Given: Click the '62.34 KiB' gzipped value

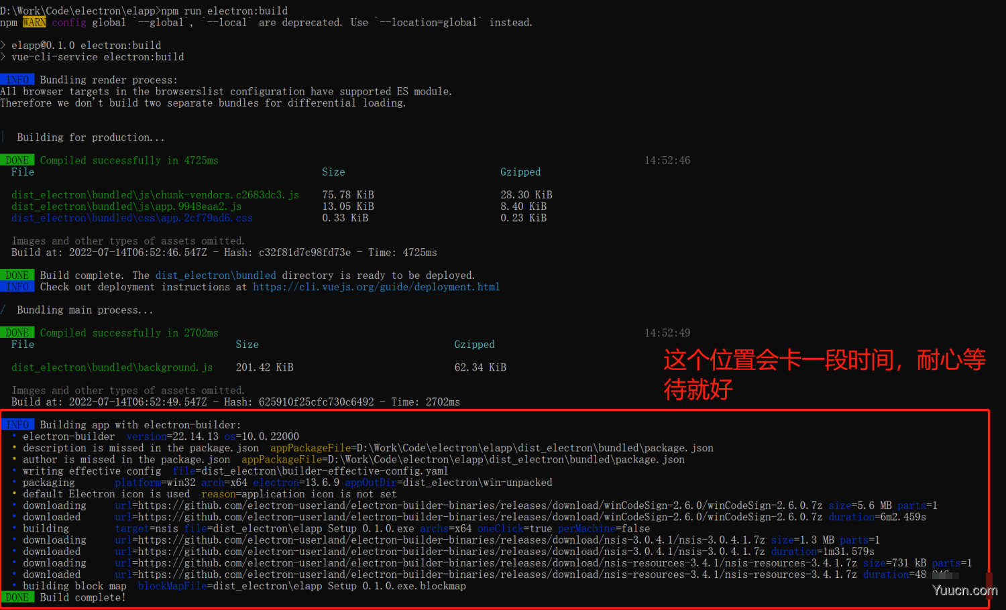Looking at the screenshot, I should 480,367.
